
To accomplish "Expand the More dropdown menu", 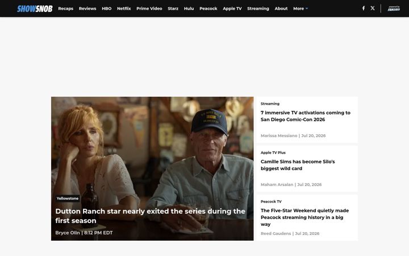I will click(x=301, y=9).
